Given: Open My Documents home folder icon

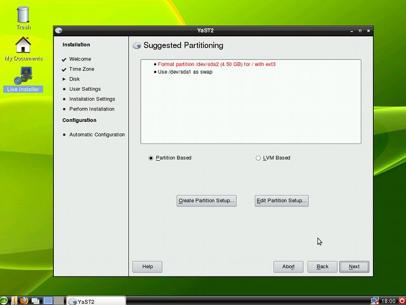Looking at the screenshot, I should [x=23, y=49].
